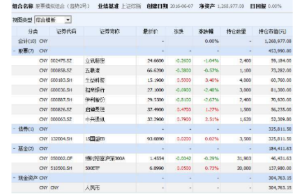Click the 创建日期 value 2016-06-07
The height and width of the screenshot is (194, 306).
181,6
